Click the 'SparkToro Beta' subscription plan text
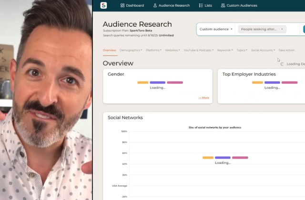The height and width of the screenshot is (200, 305). pyautogui.click(x=141, y=30)
